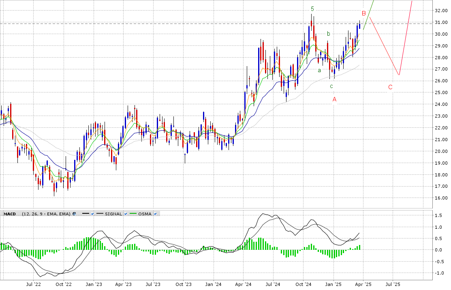Select the red wave B annotation

coord(364,13)
